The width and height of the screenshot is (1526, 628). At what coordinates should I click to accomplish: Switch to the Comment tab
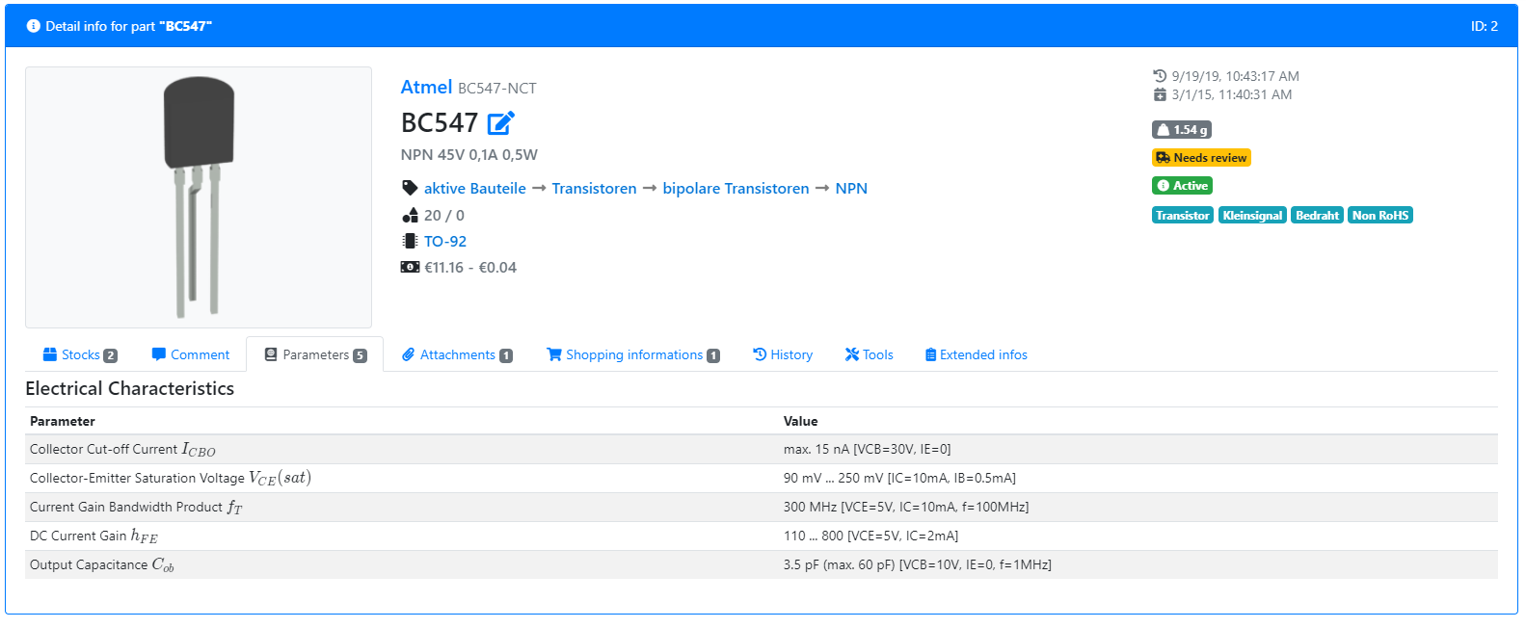[191, 354]
